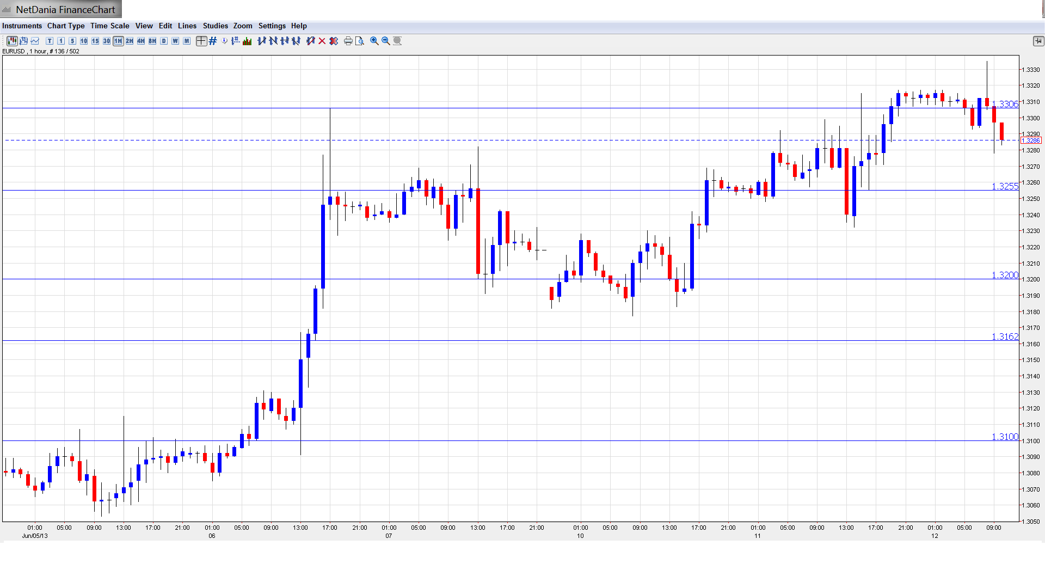Click the 1.3306 horizontal line label
1045x588 pixels.
[x=1004, y=104]
